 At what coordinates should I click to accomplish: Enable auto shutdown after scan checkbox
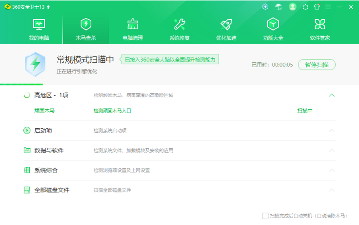[x=265, y=216]
